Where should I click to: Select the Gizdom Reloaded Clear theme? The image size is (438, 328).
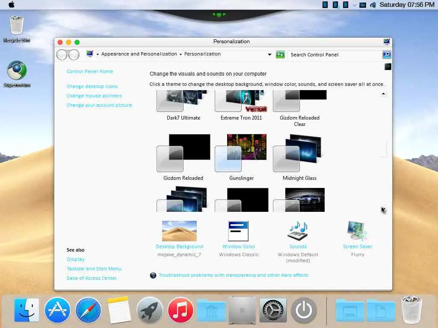tap(299, 108)
